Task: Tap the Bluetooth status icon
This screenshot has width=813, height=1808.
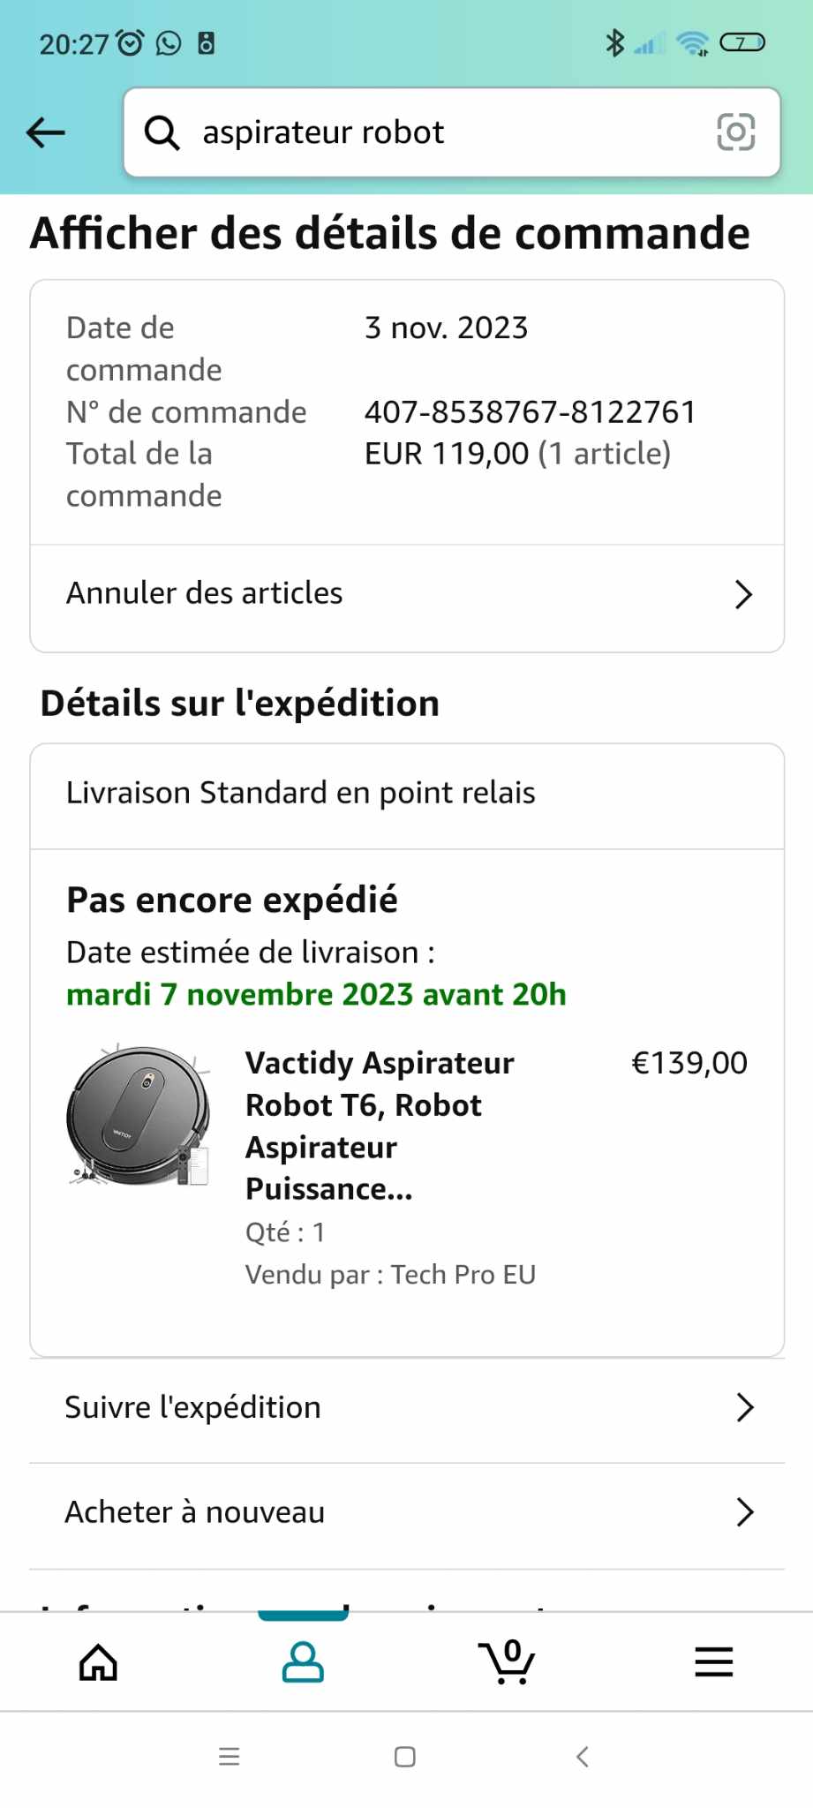Action: pyautogui.click(x=614, y=42)
